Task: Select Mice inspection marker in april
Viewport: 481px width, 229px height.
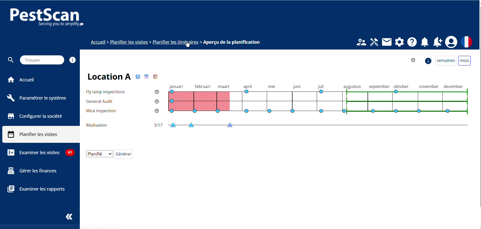Action: [247, 111]
